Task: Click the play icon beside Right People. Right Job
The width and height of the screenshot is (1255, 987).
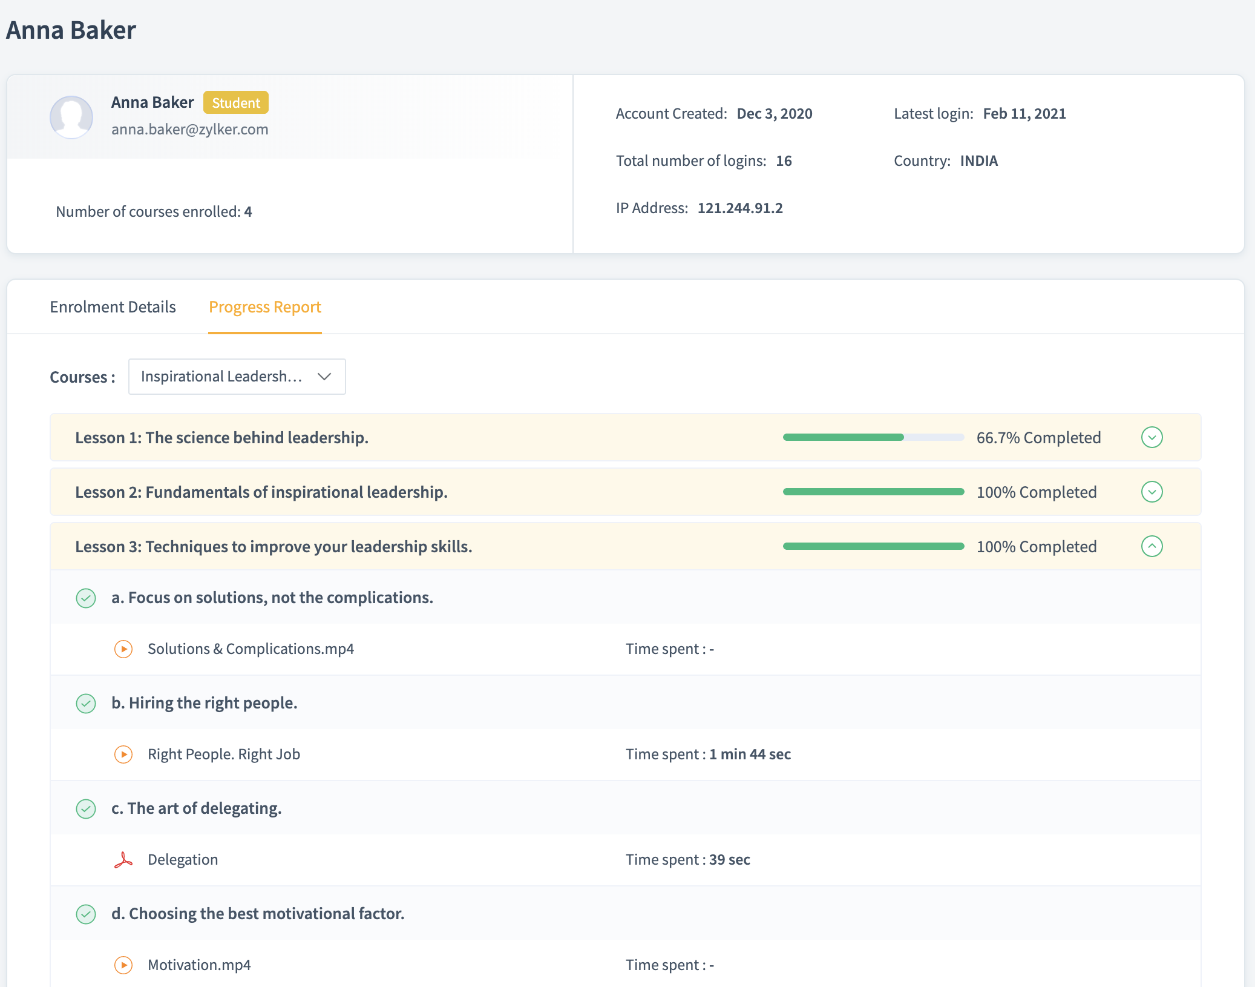Action: (x=123, y=754)
